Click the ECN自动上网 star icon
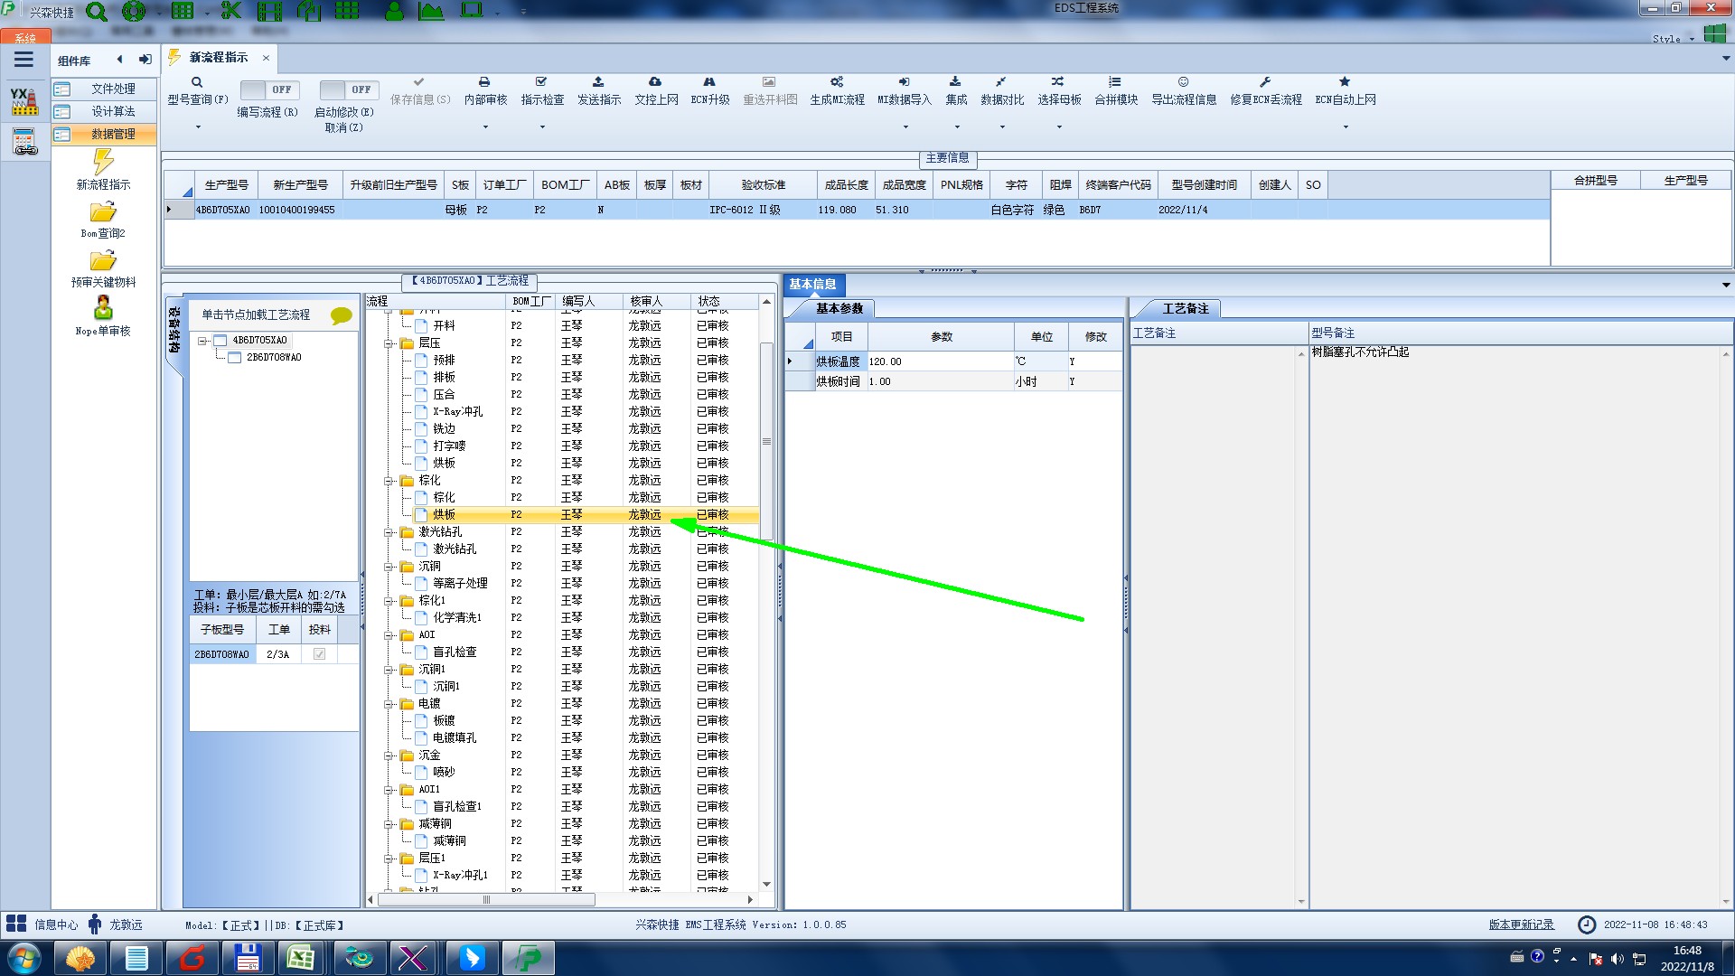1735x976 pixels. click(1345, 82)
